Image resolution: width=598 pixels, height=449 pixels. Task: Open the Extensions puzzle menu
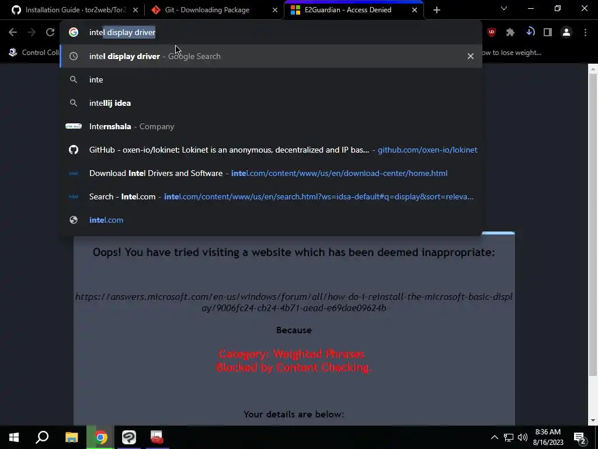tap(510, 33)
